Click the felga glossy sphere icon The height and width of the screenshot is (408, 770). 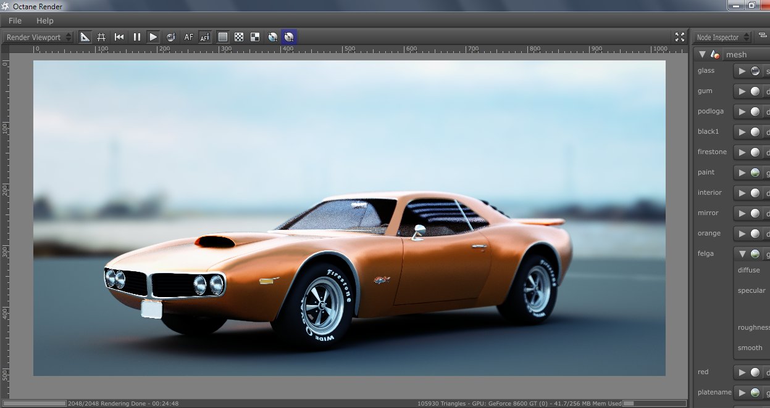[x=755, y=253]
